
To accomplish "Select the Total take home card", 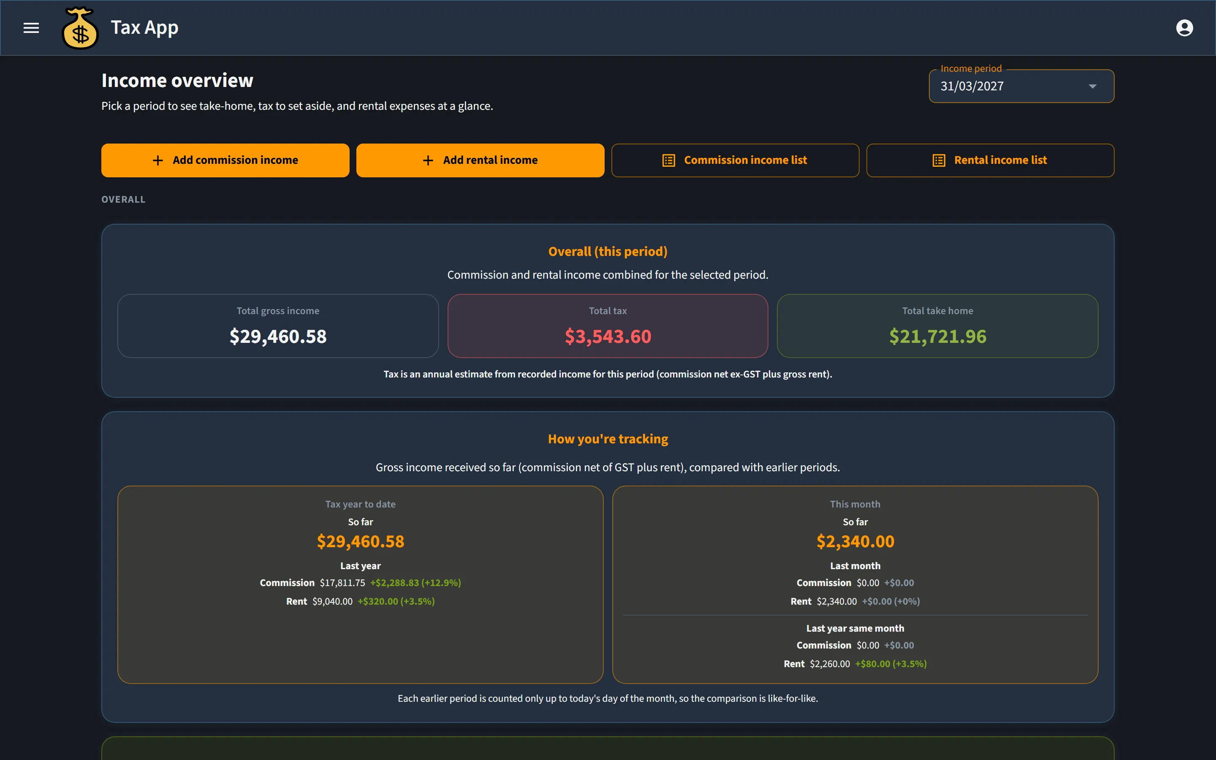I will pyautogui.click(x=938, y=326).
